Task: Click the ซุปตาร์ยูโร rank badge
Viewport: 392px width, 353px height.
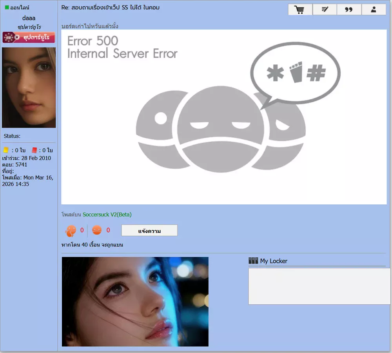Action: point(29,38)
